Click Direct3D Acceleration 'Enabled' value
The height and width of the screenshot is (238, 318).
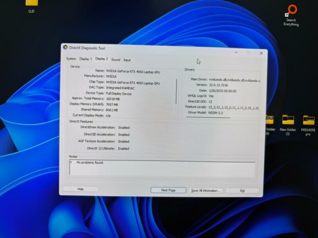tap(124, 135)
